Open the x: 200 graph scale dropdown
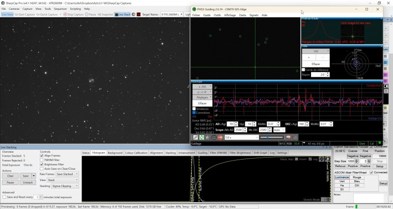The height and width of the screenshot is (209, 393). [202, 87]
